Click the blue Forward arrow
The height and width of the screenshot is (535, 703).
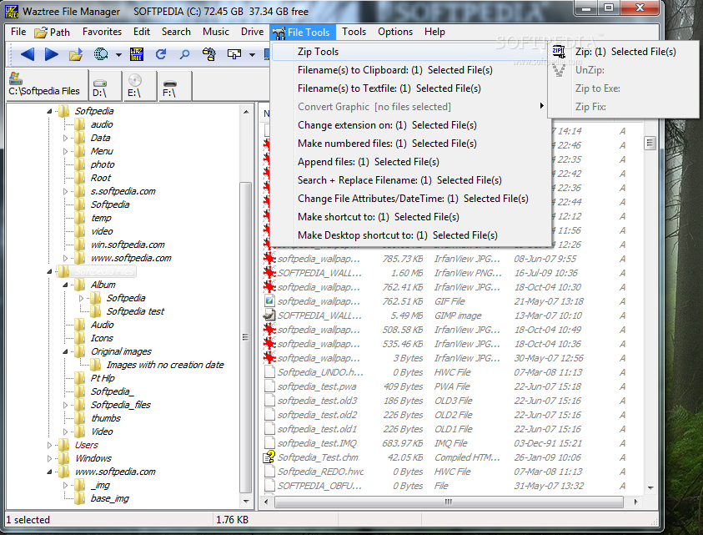pos(52,54)
